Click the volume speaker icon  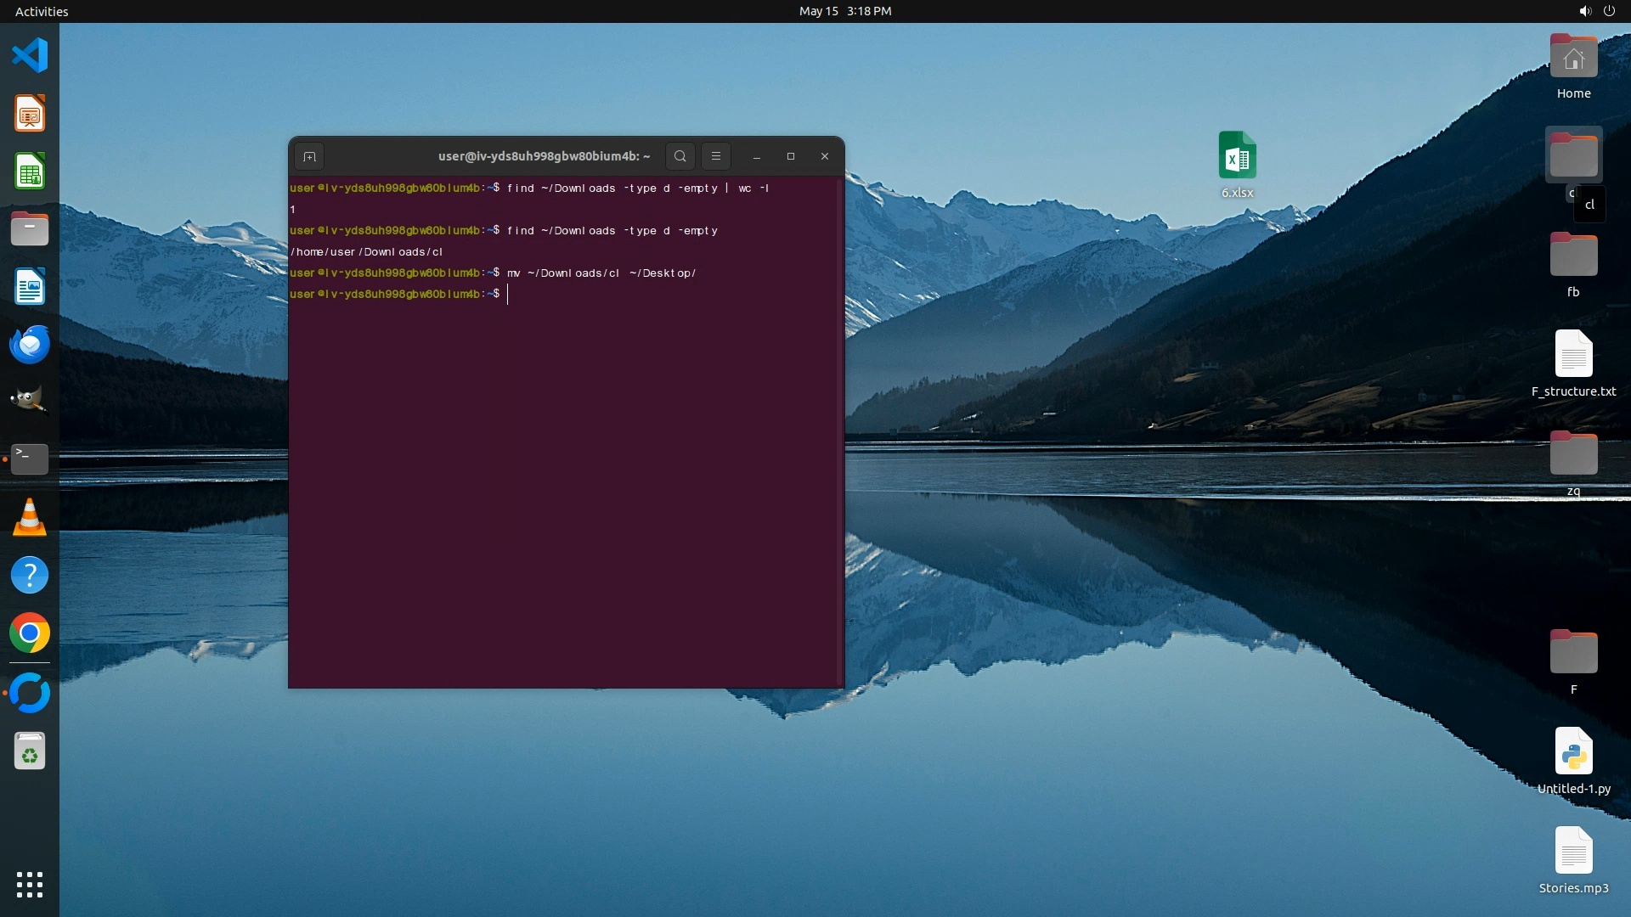1584,11
